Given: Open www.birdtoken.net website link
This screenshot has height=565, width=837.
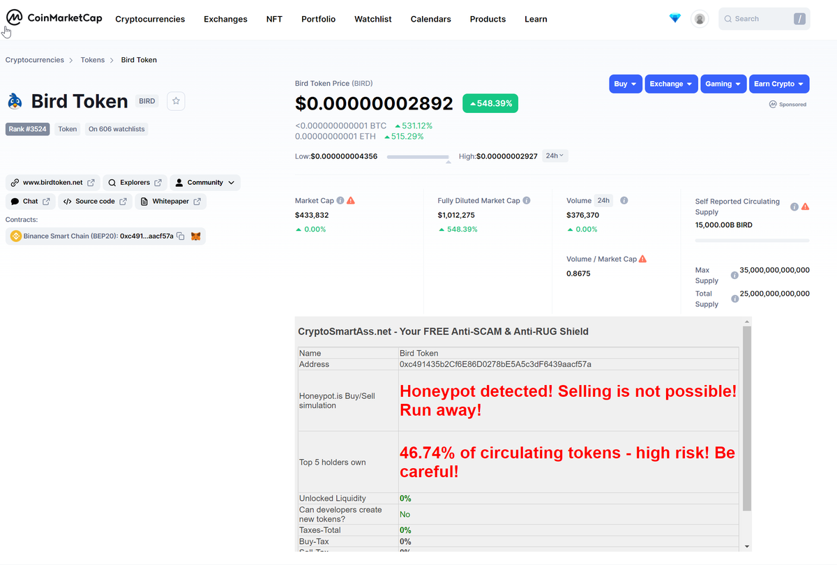Looking at the screenshot, I should (53, 183).
